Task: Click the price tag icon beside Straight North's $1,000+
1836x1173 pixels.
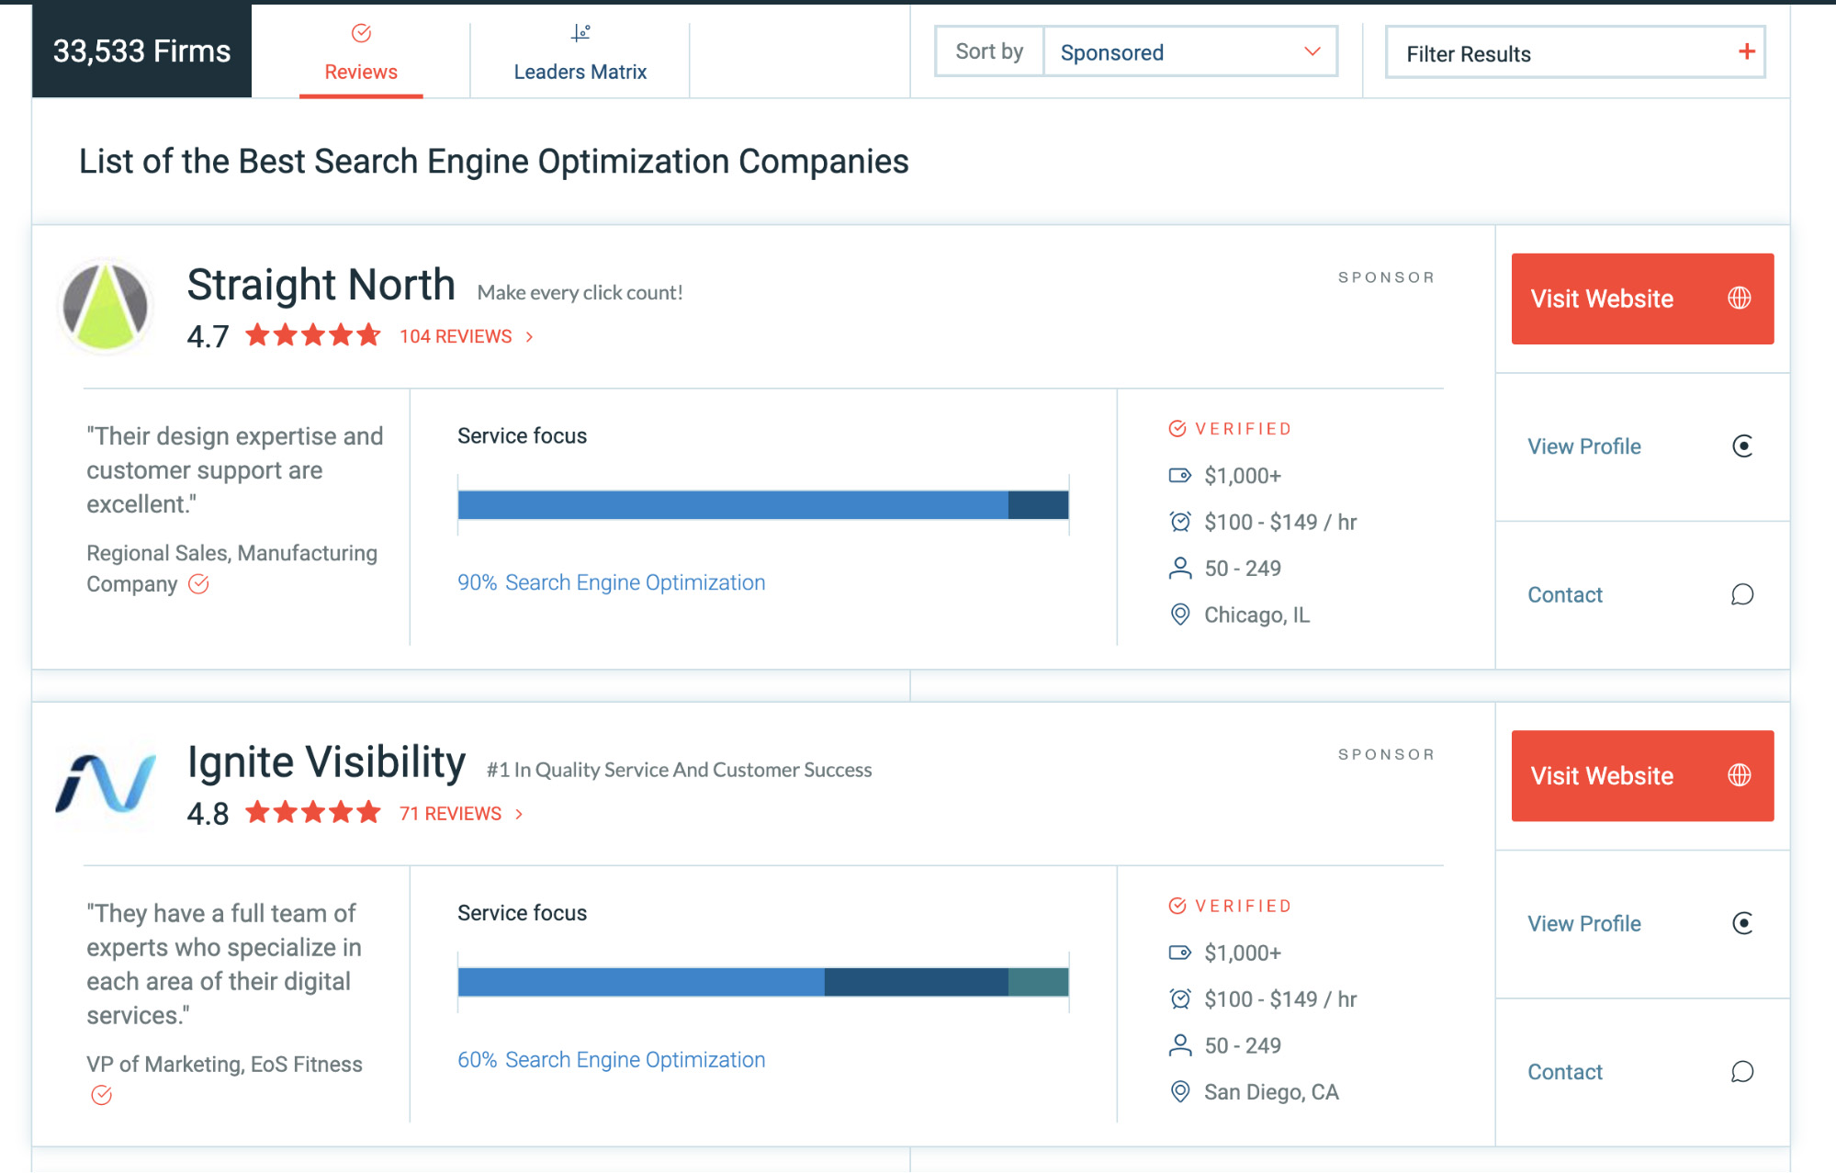Action: coord(1179,475)
